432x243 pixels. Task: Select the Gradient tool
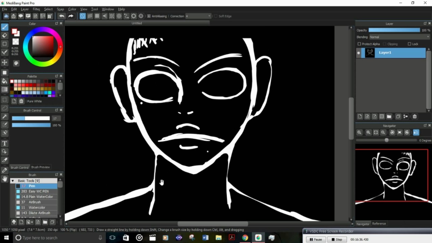click(x=4, y=89)
